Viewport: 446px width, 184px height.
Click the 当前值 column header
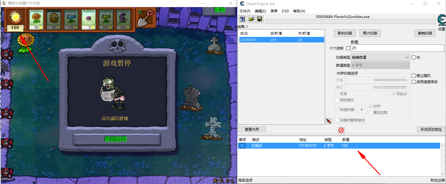pyautogui.click(x=282, y=33)
